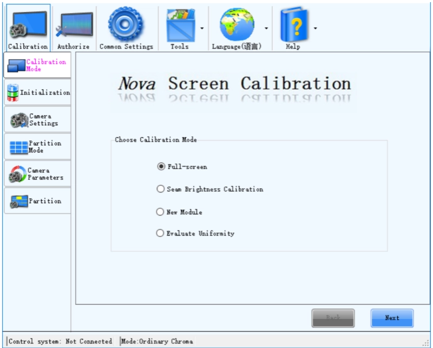Expand the Tools dropdown arrow

coord(202,28)
